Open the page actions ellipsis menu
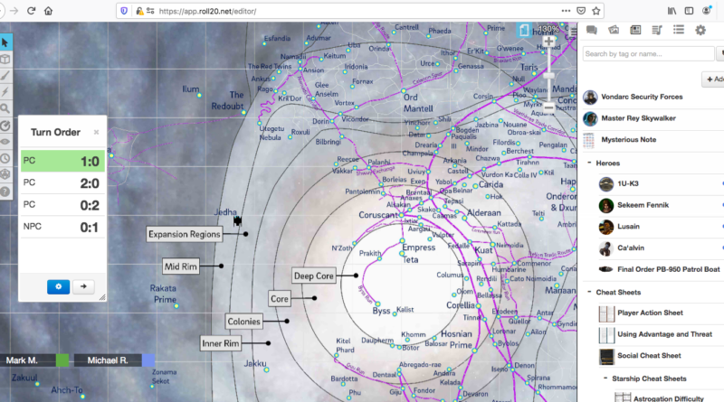Viewport: 724px width, 402px height. pos(566,11)
